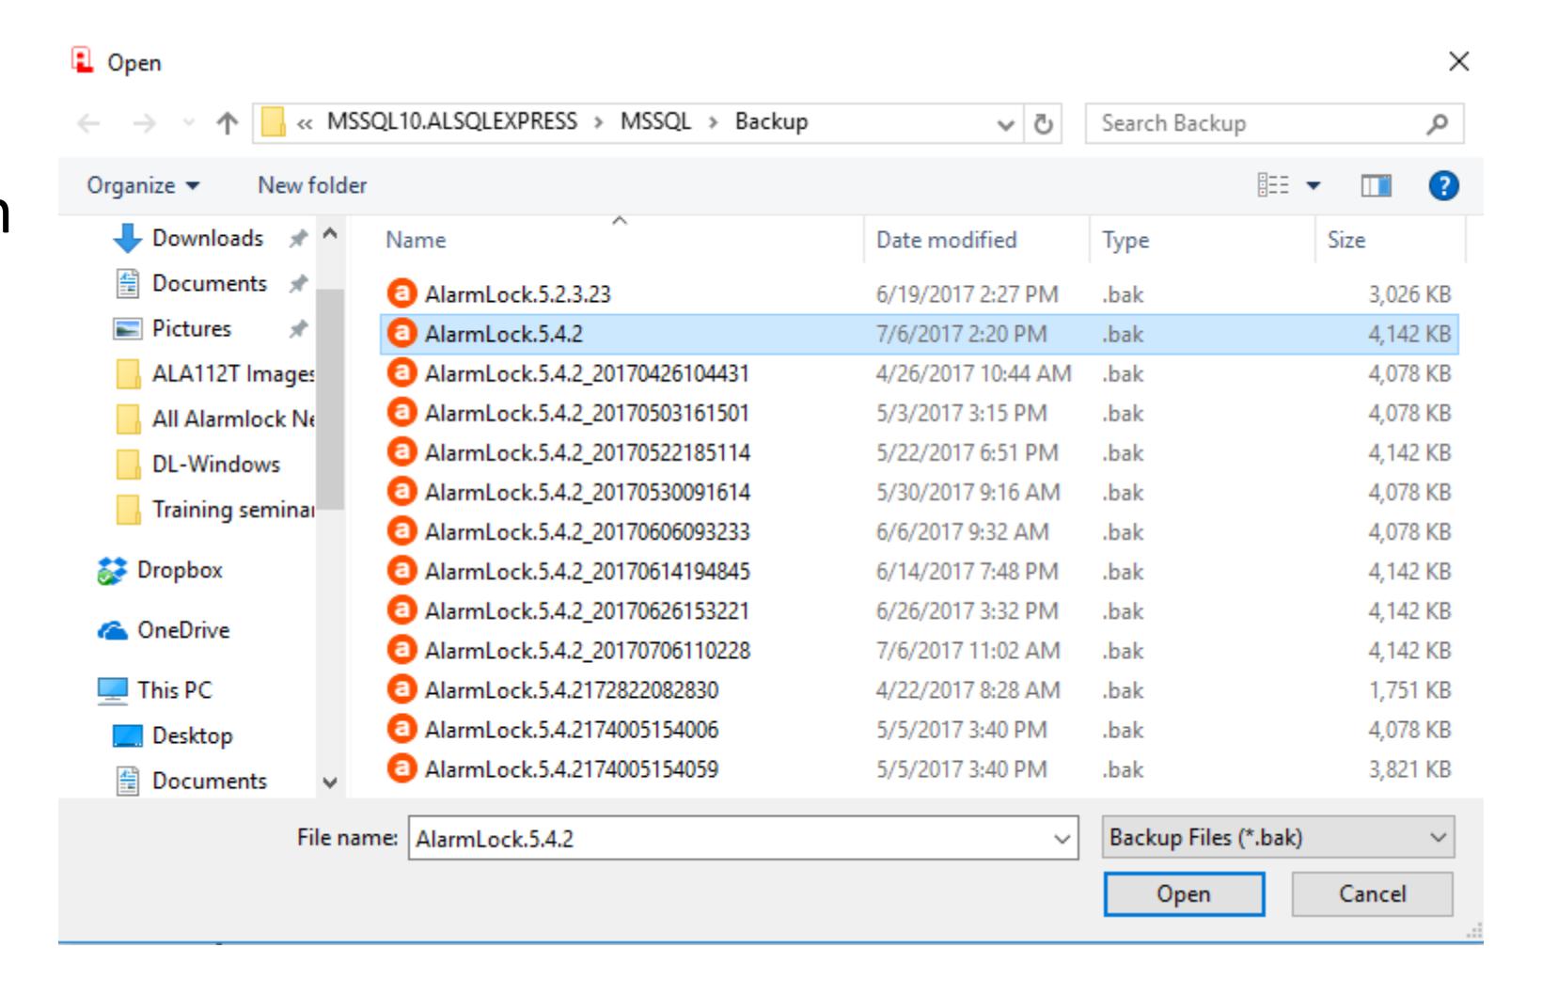Change view using the view icon
Viewport: 1542px width, 995px height.
[x=1273, y=185]
